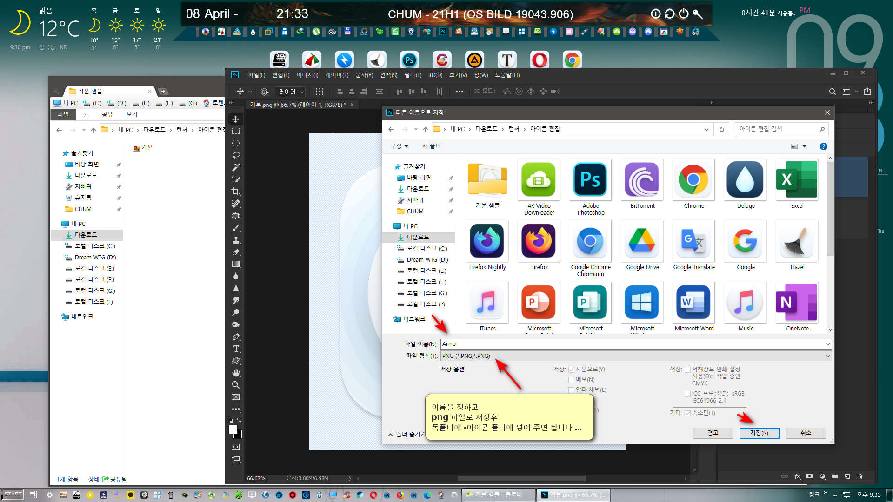Collapse folders with 폴더 숨기기
893x502 pixels.
pyautogui.click(x=407, y=434)
